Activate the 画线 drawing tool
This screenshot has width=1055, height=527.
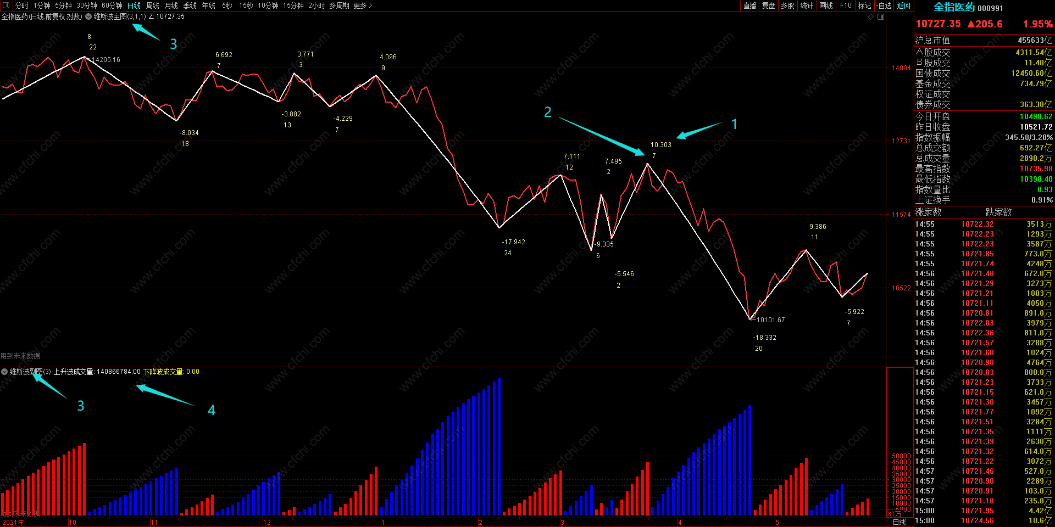tap(826, 5)
